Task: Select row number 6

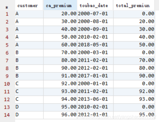Action: (x=7, y=53)
